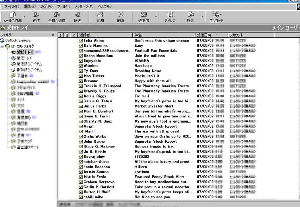Click the priority (!) column header
This screenshot has height=207, width=300.
61,35
